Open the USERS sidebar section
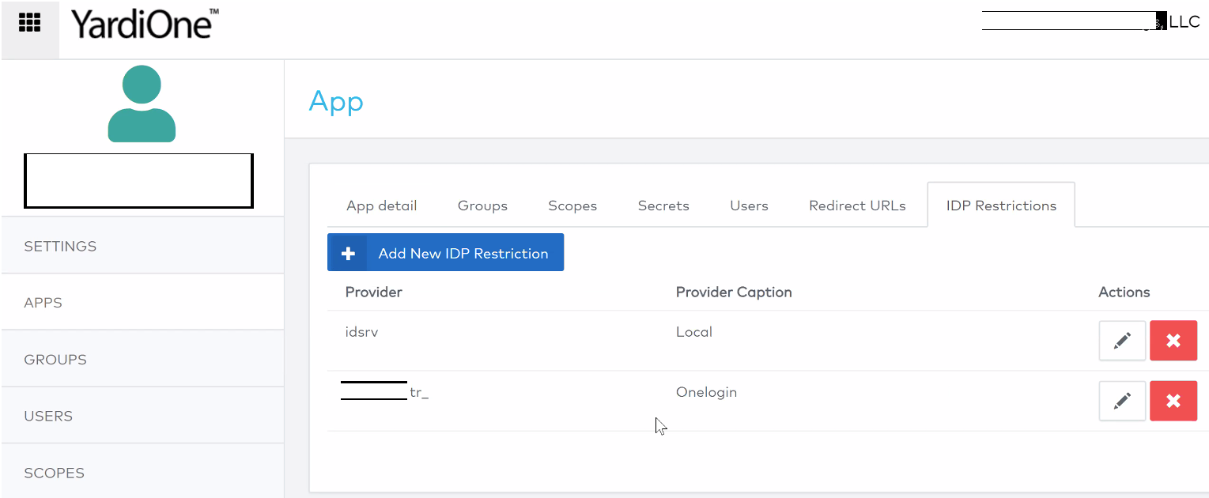Screen dimensions: 1209x498 (x=48, y=415)
